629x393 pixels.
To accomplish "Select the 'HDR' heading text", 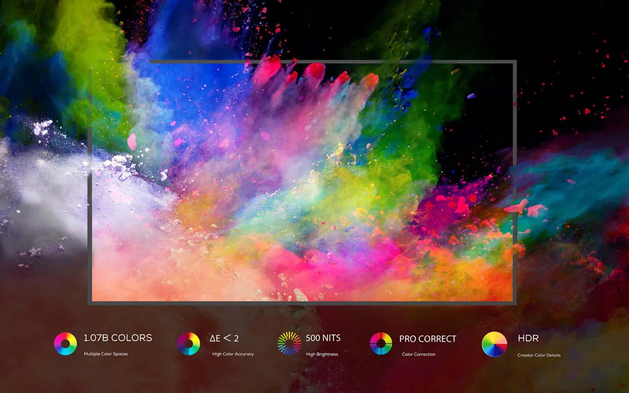I will (528, 338).
